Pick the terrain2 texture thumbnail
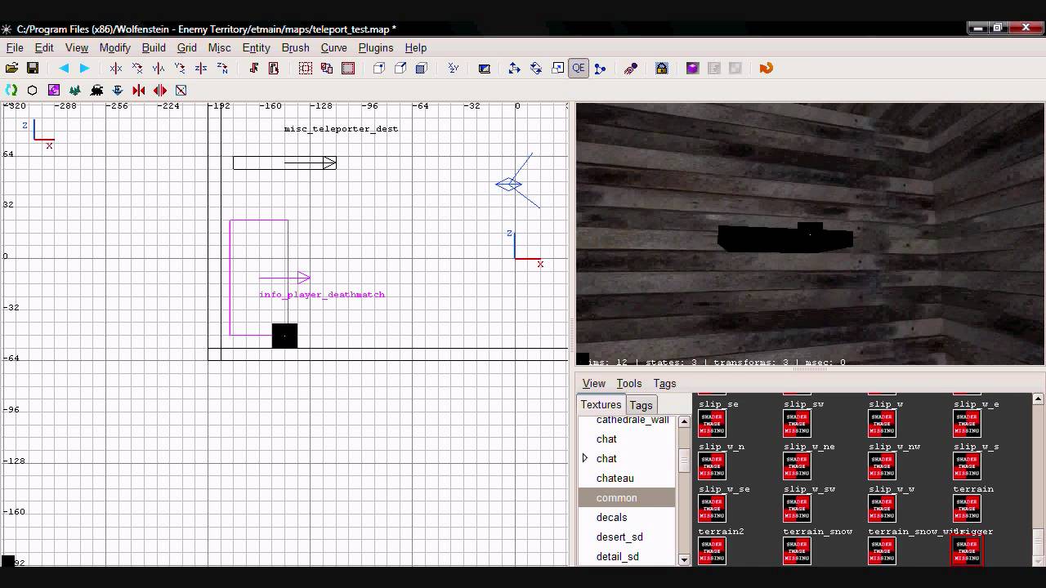 coord(713,550)
